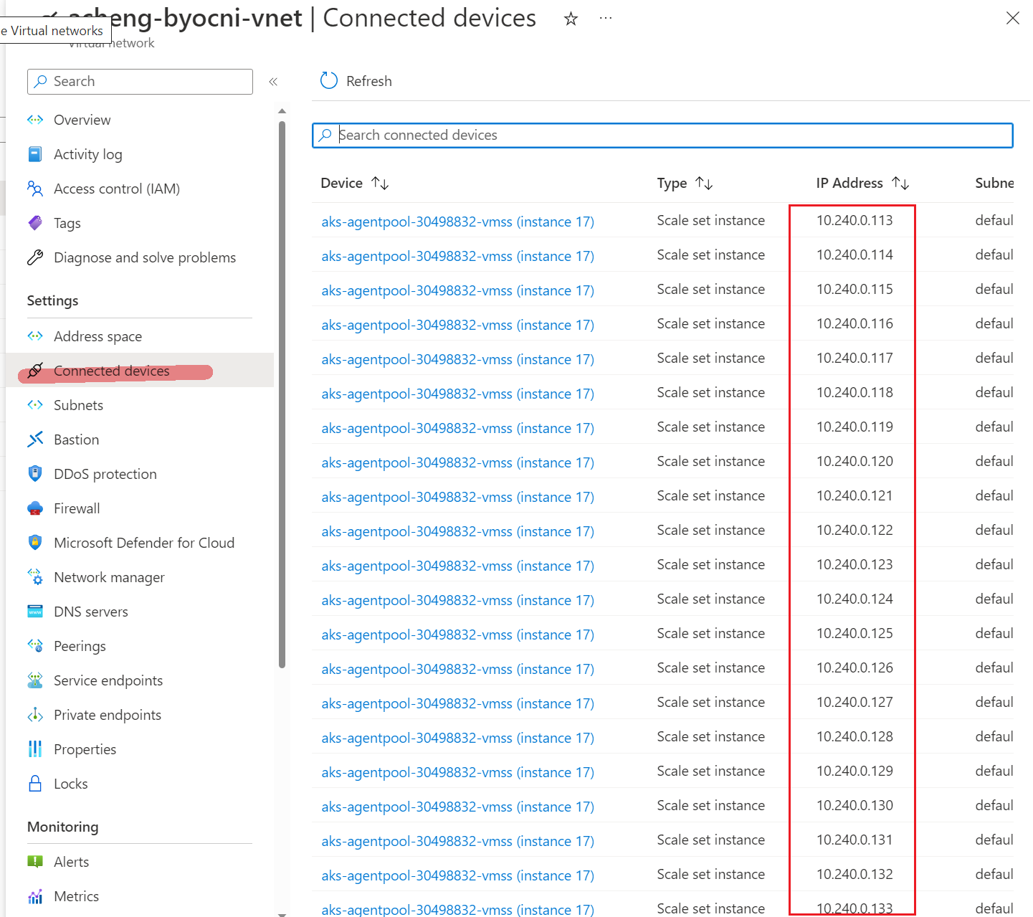Click the sidebar vertical scrollbar
Screen dimensions: 1033x917
(x=282, y=394)
